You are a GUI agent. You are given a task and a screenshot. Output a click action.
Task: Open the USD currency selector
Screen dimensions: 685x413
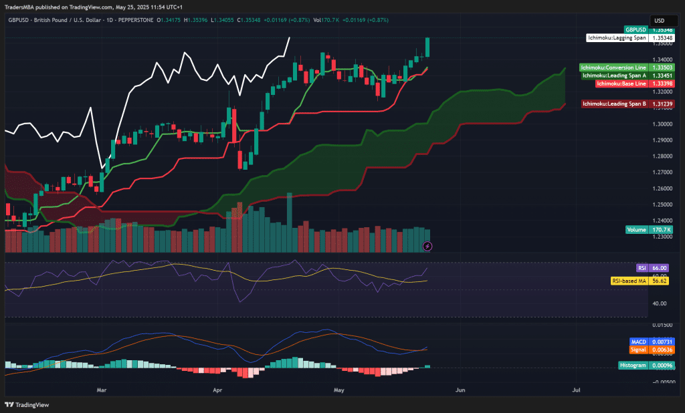[x=658, y=20]
